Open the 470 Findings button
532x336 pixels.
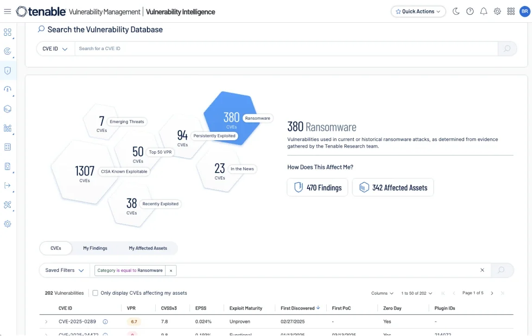click(x=317, y=187)
